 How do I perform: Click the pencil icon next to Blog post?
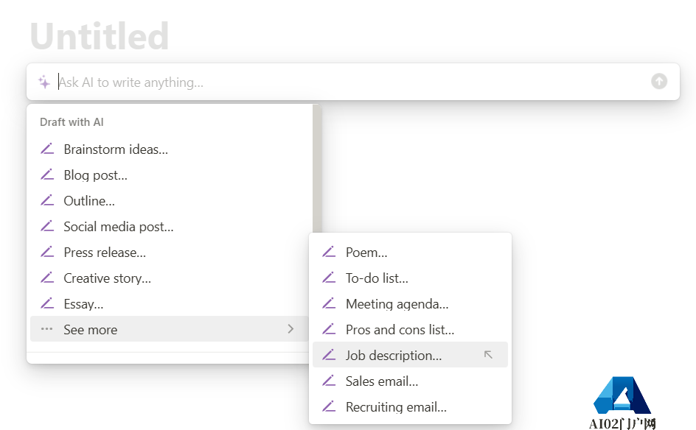pos(47,175)
